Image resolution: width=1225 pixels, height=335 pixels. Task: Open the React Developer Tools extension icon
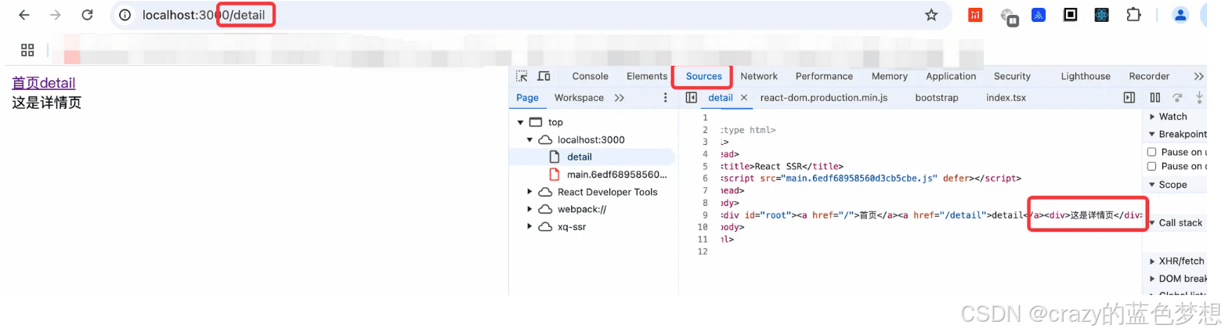(1101, 15)
